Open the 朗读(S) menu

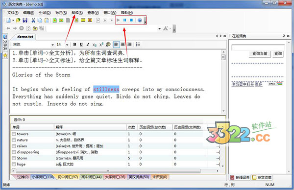point(77,13)
